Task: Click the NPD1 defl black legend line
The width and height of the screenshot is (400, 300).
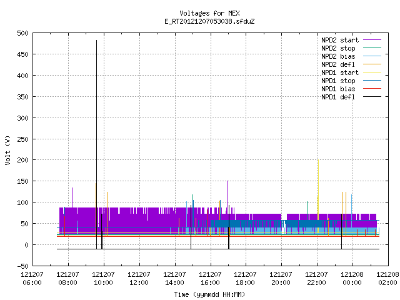Action: (372, 97)
